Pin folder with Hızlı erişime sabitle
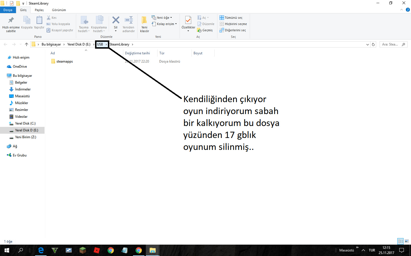The height and width of the screenshot is (256, 411). 11,24
